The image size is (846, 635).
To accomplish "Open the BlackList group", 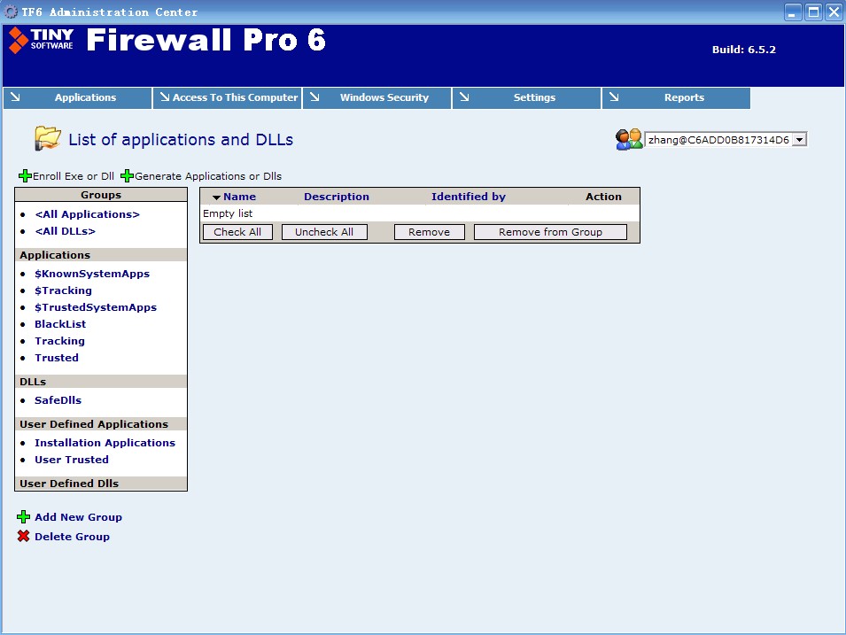I will coord(60,324).
